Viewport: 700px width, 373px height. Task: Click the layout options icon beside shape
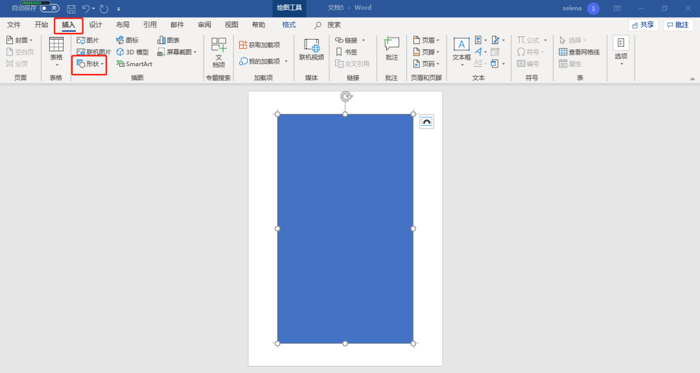coord(426,121)
